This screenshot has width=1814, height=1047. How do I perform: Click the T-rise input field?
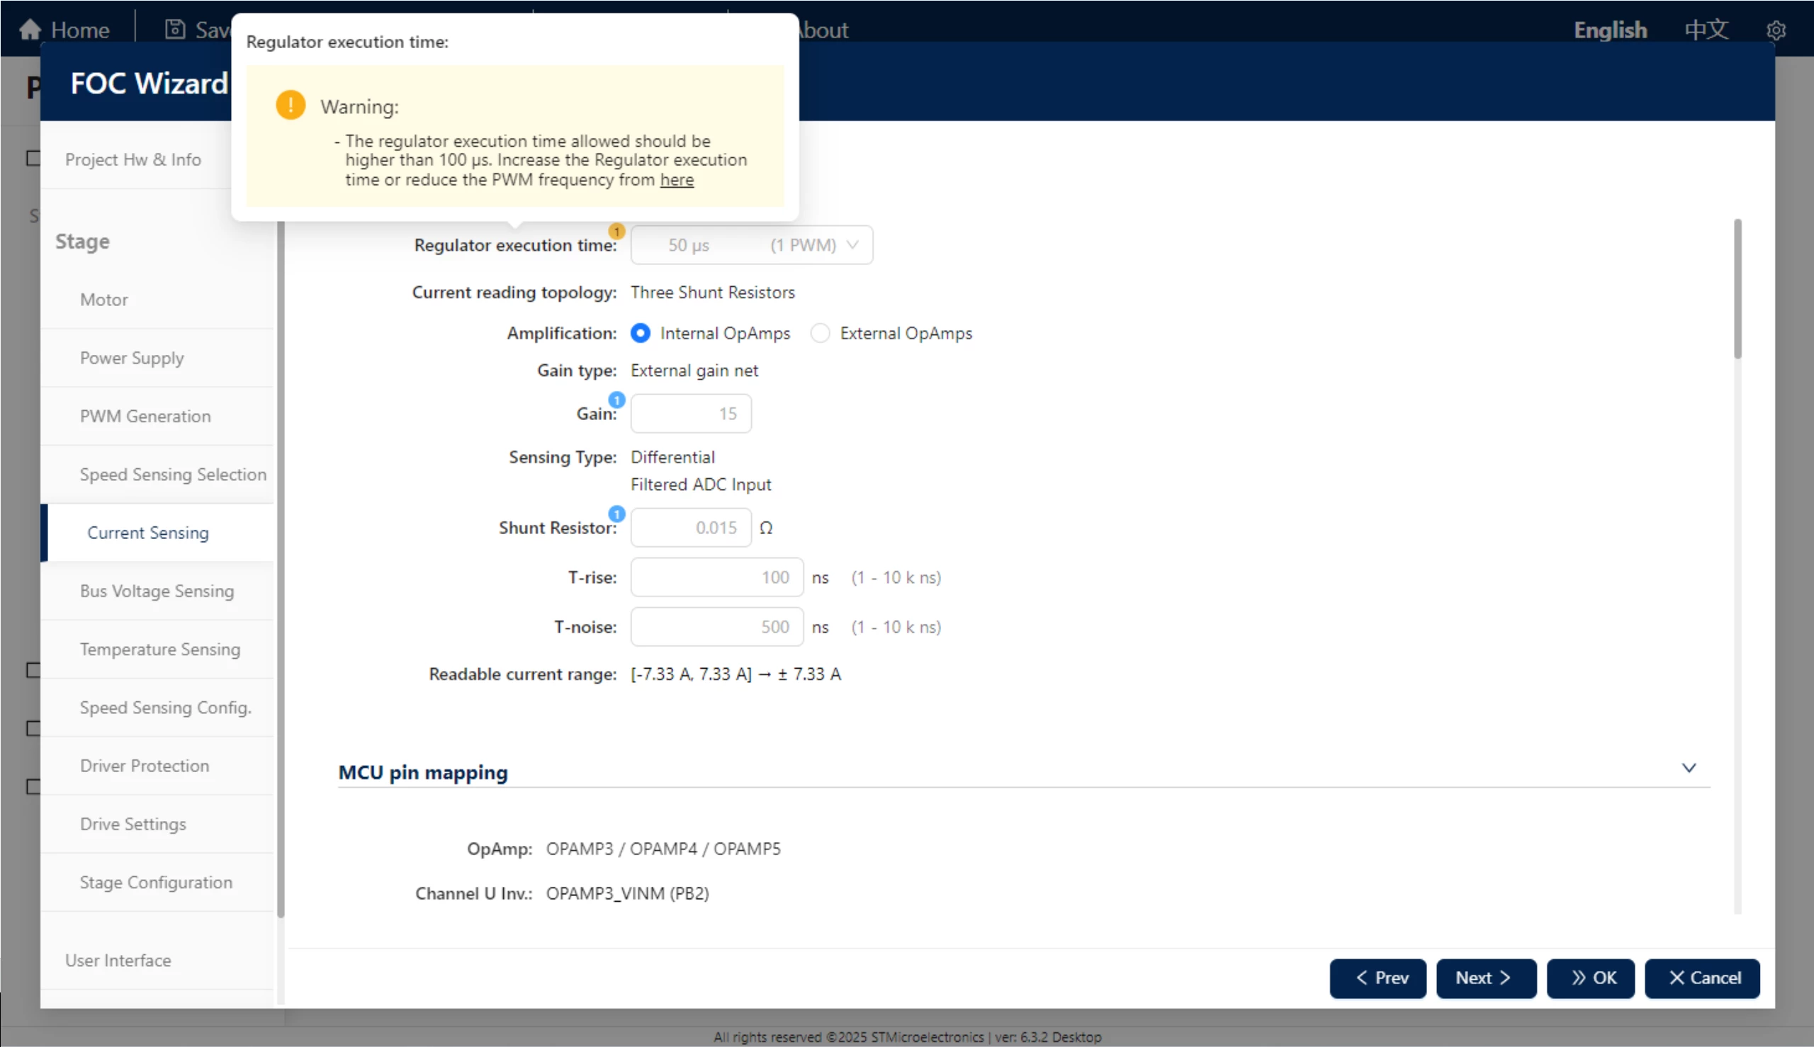click(x=716, y=577)
